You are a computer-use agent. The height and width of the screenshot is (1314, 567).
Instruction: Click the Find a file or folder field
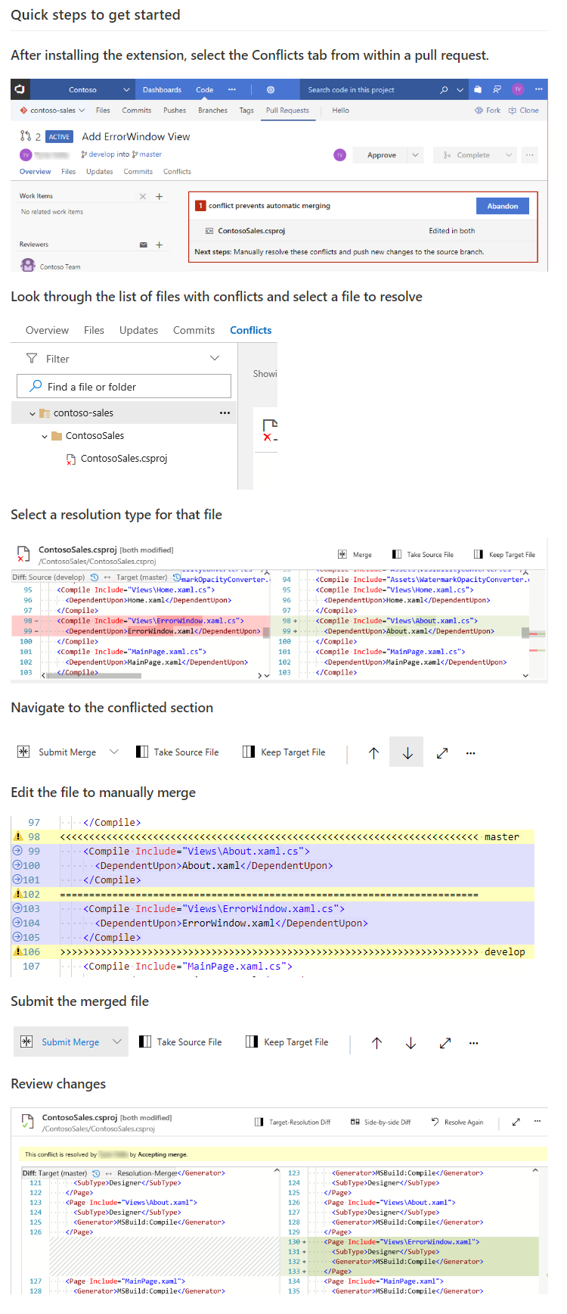pos(124,387)
